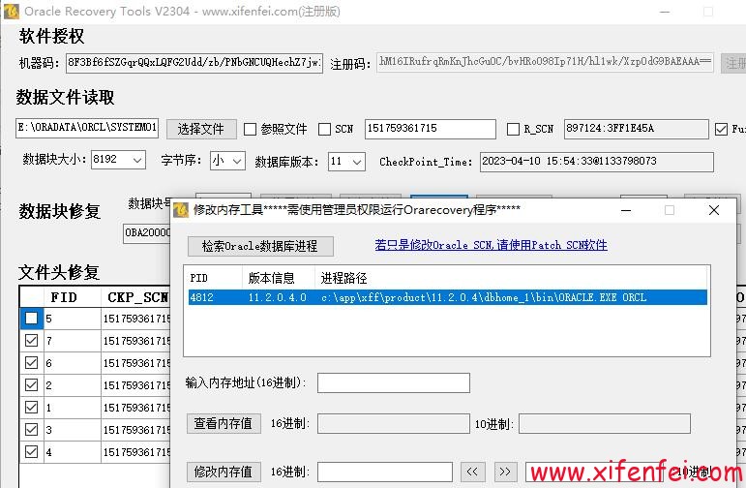Screen dimensions: 746x488
Task: Click the 版本信息 column header
Action: point(279,278)
